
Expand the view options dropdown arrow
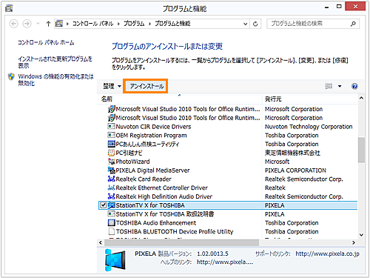click(340, 86)
